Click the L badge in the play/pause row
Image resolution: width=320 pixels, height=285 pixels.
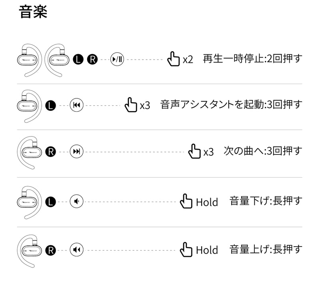pos(78,59)
